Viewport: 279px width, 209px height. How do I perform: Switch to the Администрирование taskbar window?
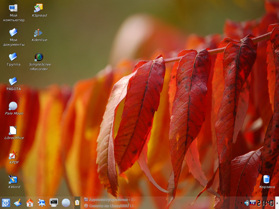pos(110,200)
